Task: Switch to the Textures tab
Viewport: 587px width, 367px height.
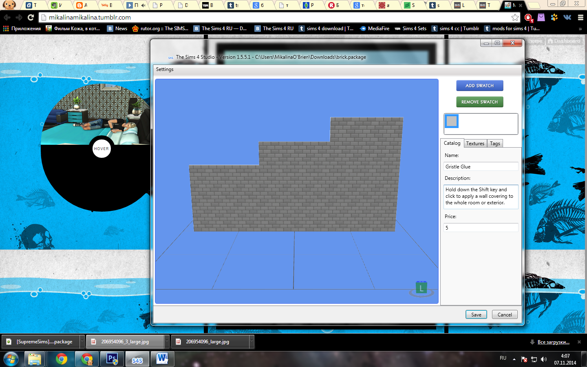Action: (475, 144)
